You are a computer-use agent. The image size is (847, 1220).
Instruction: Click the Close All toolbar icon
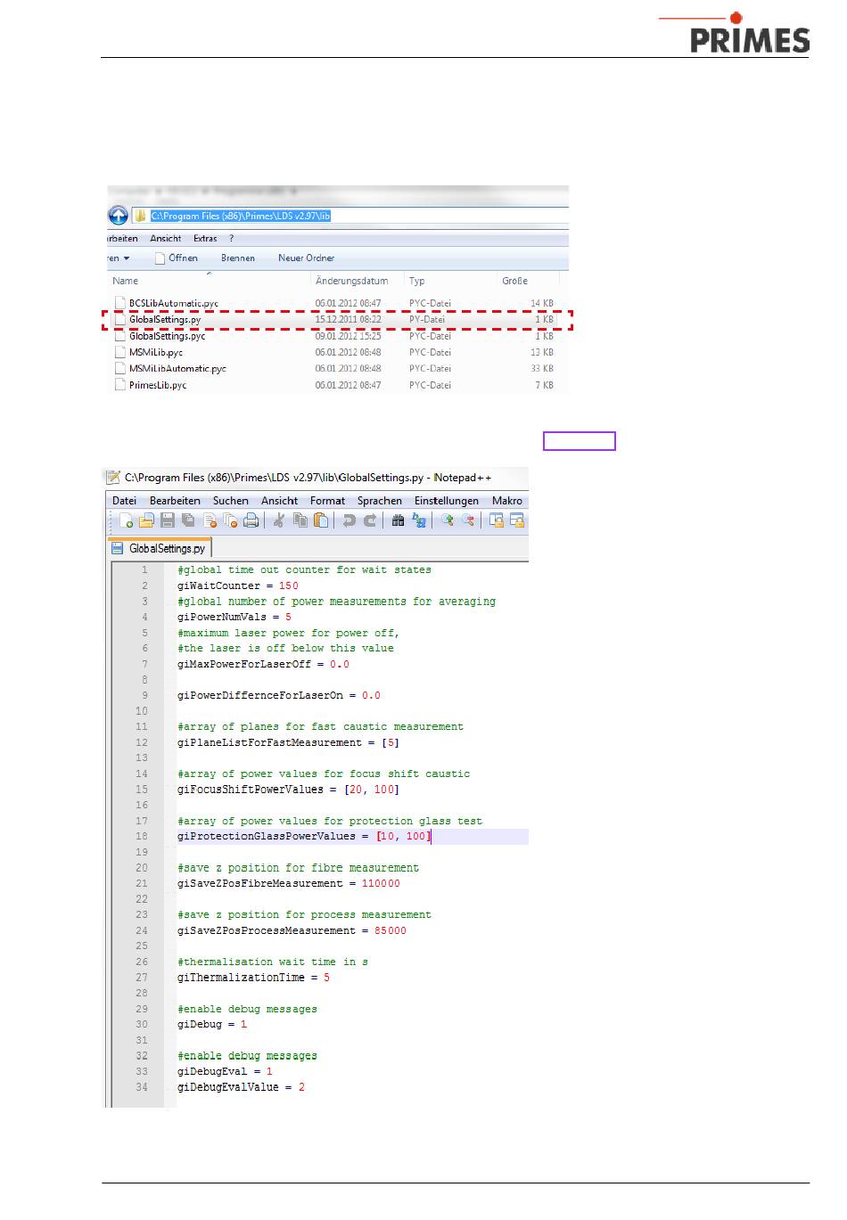click(x=230, y=521)
